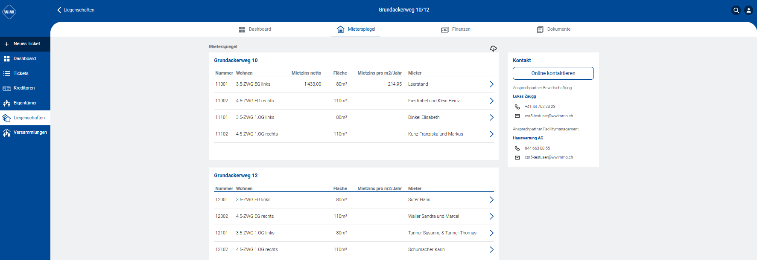Click the Dokumente tab document icon
The image size is (757, 260).
pyautogui.click(x=540, y=29)
